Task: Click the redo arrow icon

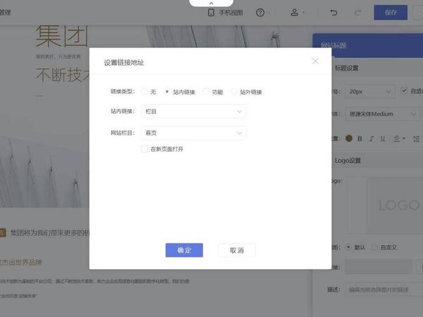Action: pyautogui.click(x=357, y=12)
